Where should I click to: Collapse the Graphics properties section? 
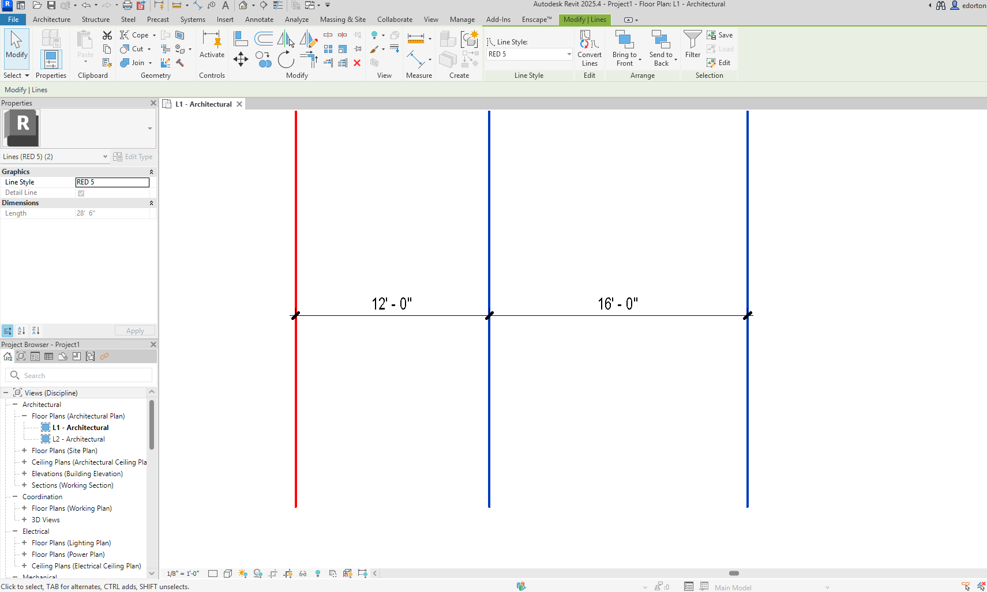pos(152,172)
